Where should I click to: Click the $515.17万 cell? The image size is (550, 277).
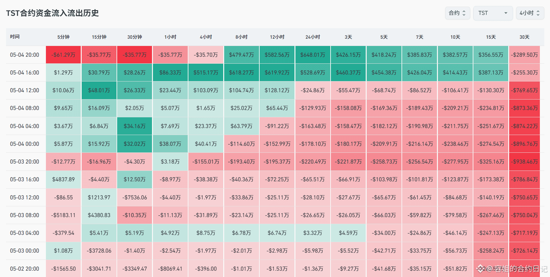point(206,73)
